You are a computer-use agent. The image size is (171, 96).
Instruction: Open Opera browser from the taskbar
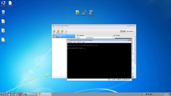(x=20, y=94)
